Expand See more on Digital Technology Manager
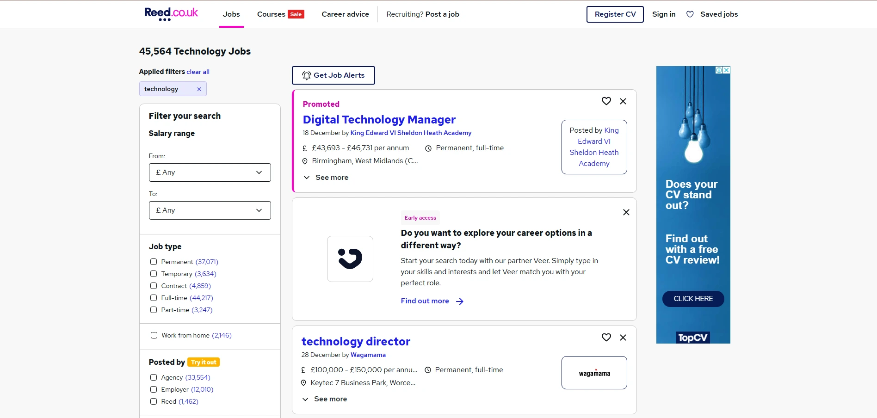Image resolution: width=877 pixels, height=418 pixels. 326,178
